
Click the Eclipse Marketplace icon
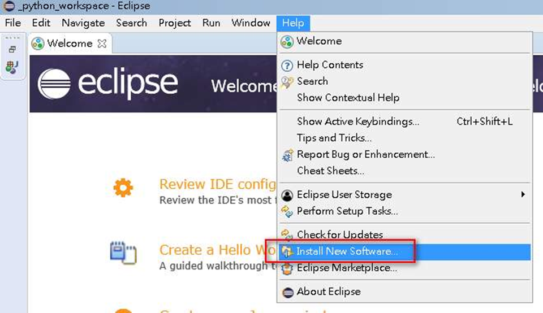[287, 268]
